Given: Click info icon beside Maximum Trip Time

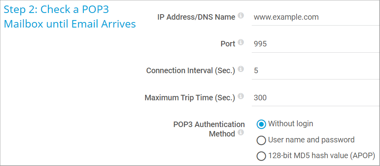Looking at the screenshot, I should 240,96.
